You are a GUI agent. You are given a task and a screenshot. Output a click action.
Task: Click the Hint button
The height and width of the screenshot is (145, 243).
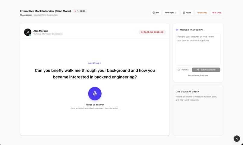(156, 13)
